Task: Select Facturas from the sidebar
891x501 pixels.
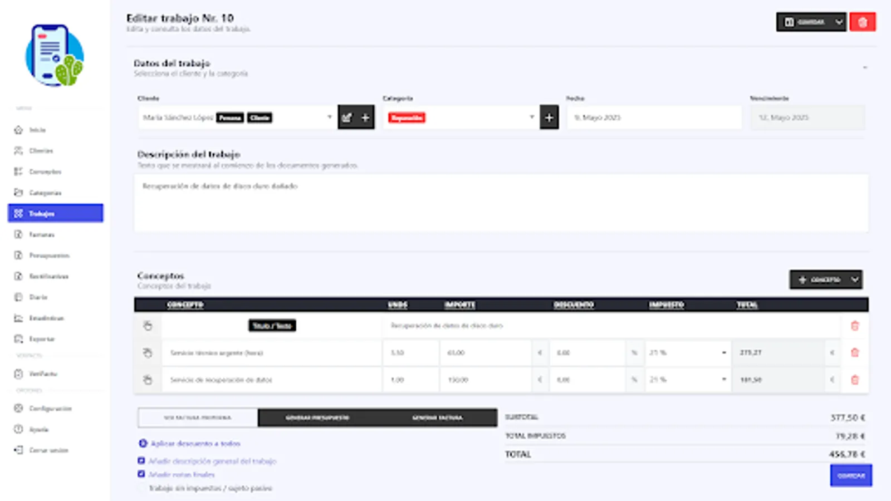Action: 42,234
